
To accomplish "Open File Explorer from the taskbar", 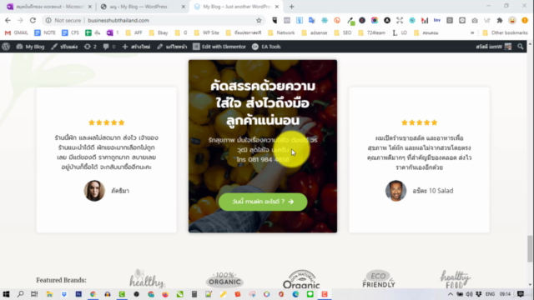I will [x=49, y=294].
